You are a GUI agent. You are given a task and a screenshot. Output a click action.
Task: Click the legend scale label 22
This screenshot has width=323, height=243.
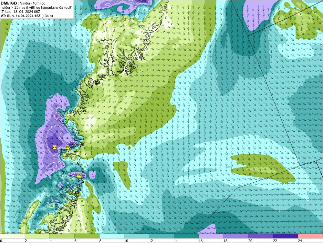275,241
